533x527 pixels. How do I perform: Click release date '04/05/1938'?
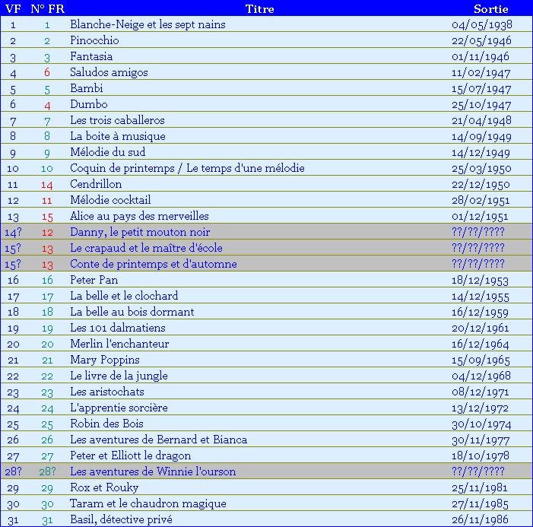pyautogui.click(x=482, y=25)
